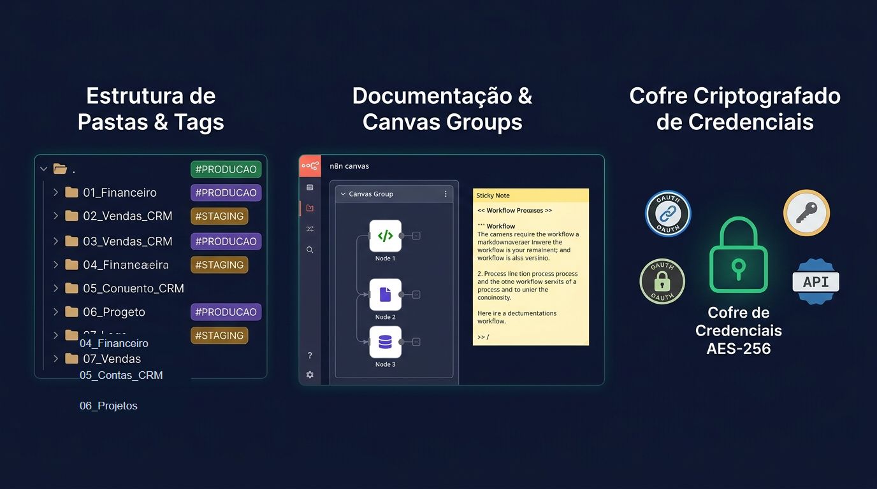Viewport: 877px width, 489px height.
Task: Select the Node 2 document icon
Action: click(x=385, y=294)
